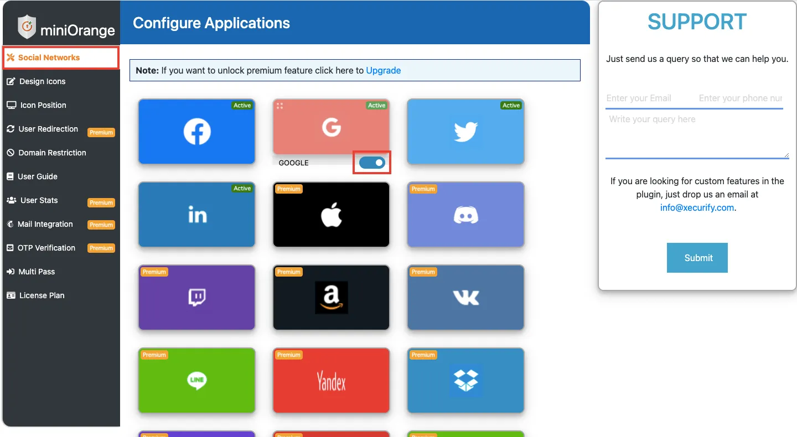Click Premium badge beside OTP Verification
This screenshot has width=797, height=437.
pos(101,248)
